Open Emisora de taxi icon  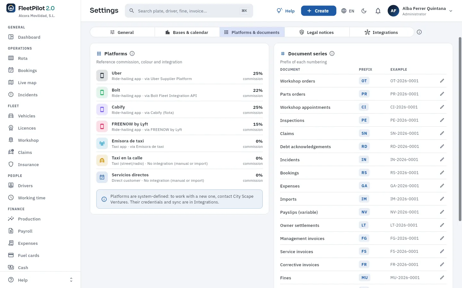click(102, 144)
